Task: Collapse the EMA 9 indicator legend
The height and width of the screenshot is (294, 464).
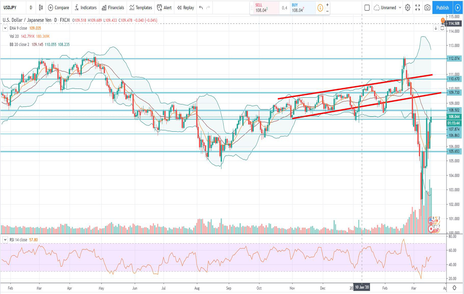Action: [5, 28]
